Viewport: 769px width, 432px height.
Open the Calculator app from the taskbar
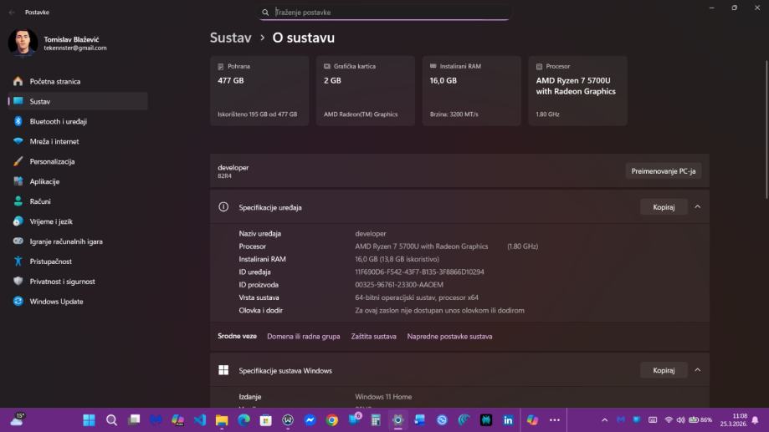[376, 420]
